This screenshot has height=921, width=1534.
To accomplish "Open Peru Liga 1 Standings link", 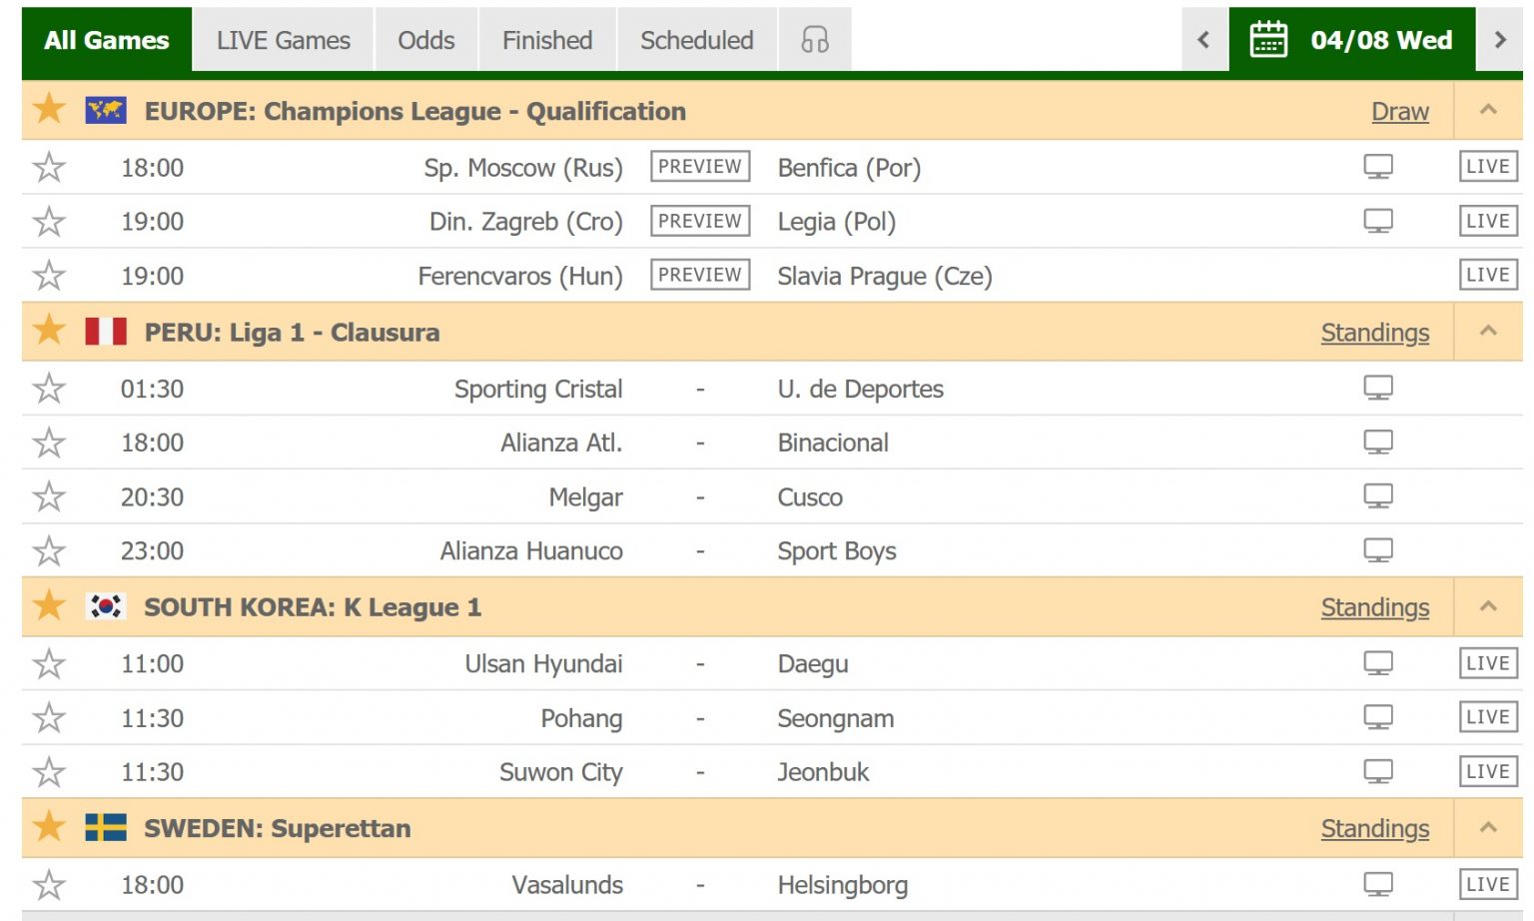I will (x=1375, y=333).
